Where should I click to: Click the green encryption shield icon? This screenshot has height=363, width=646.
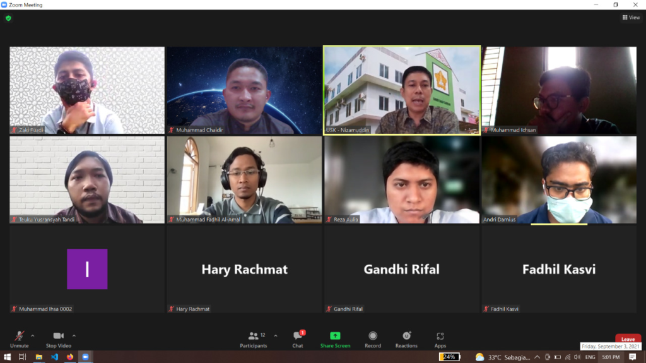pos(8,18)
